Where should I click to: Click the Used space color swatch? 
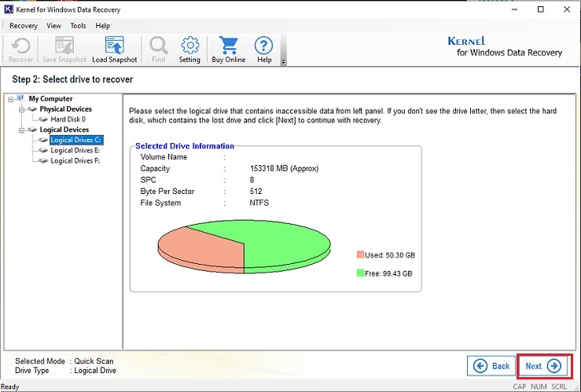pos(360,255)
